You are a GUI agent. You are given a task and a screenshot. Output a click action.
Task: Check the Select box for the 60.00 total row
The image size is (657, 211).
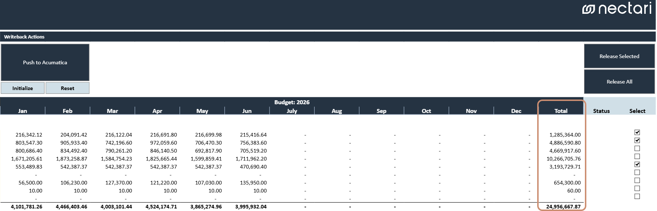click(637, 188)
